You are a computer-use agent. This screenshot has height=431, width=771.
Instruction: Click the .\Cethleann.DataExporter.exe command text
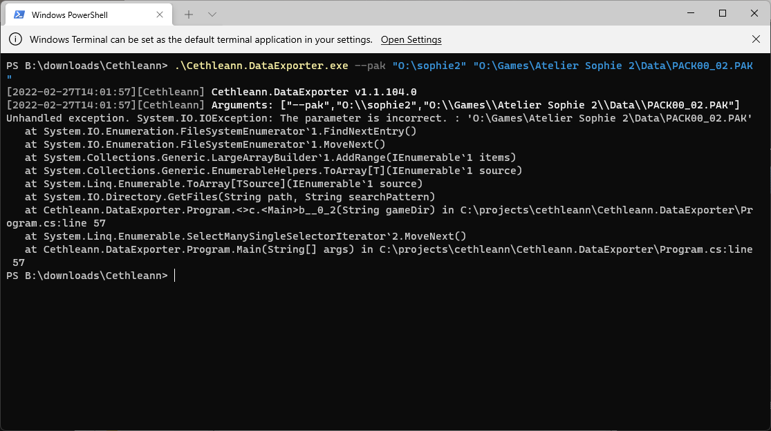pos(261,66)
